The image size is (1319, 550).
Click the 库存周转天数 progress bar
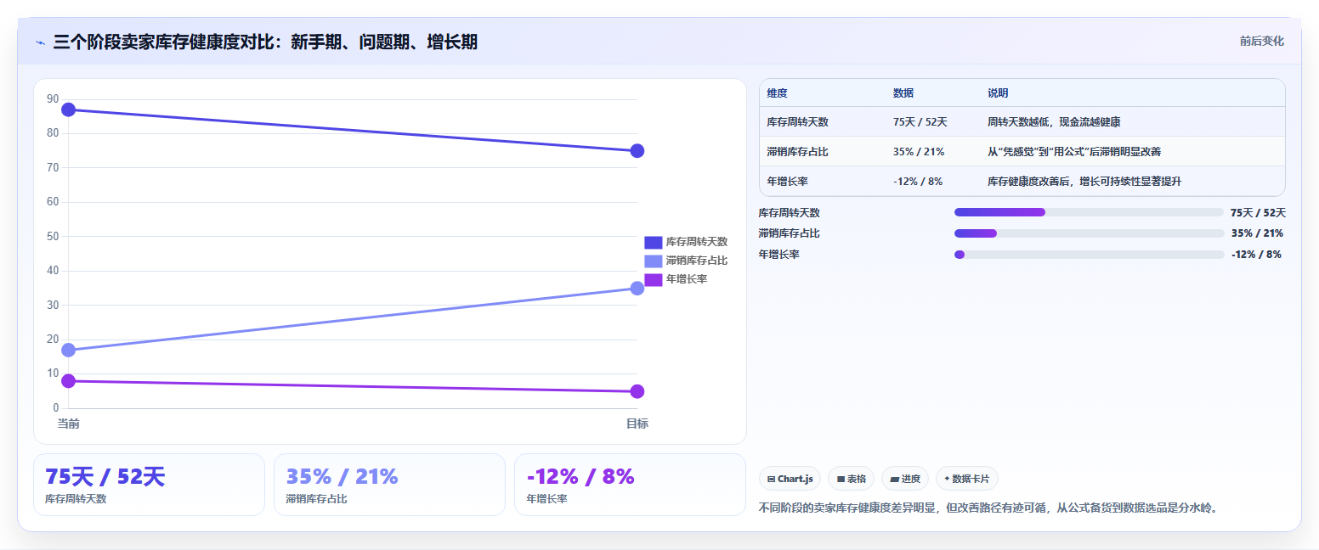tap(1089, 212)
